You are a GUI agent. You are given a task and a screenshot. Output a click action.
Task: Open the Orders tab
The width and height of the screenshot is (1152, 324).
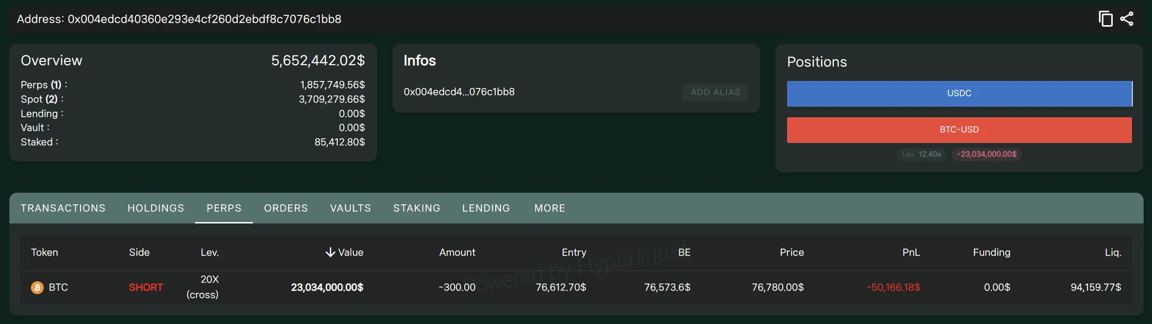click(x=286, y=208)
